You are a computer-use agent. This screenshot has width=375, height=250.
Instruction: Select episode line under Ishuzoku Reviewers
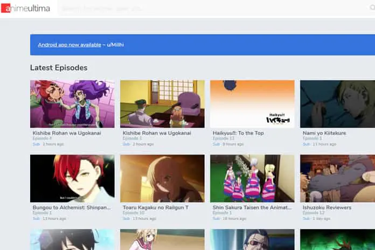pos(314,213)
